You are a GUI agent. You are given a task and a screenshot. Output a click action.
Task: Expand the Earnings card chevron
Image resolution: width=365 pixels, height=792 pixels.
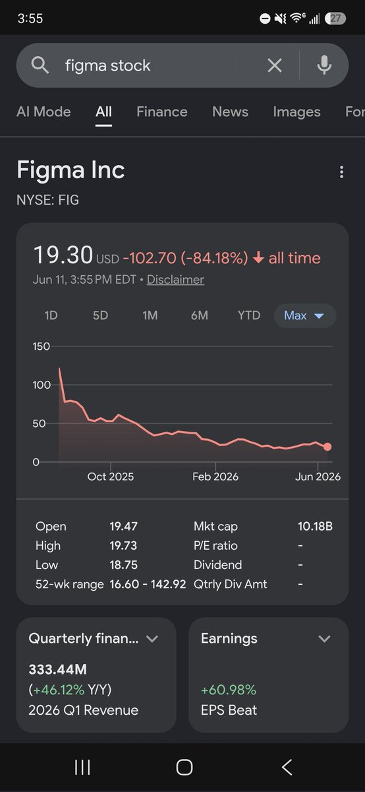point(324,639)
